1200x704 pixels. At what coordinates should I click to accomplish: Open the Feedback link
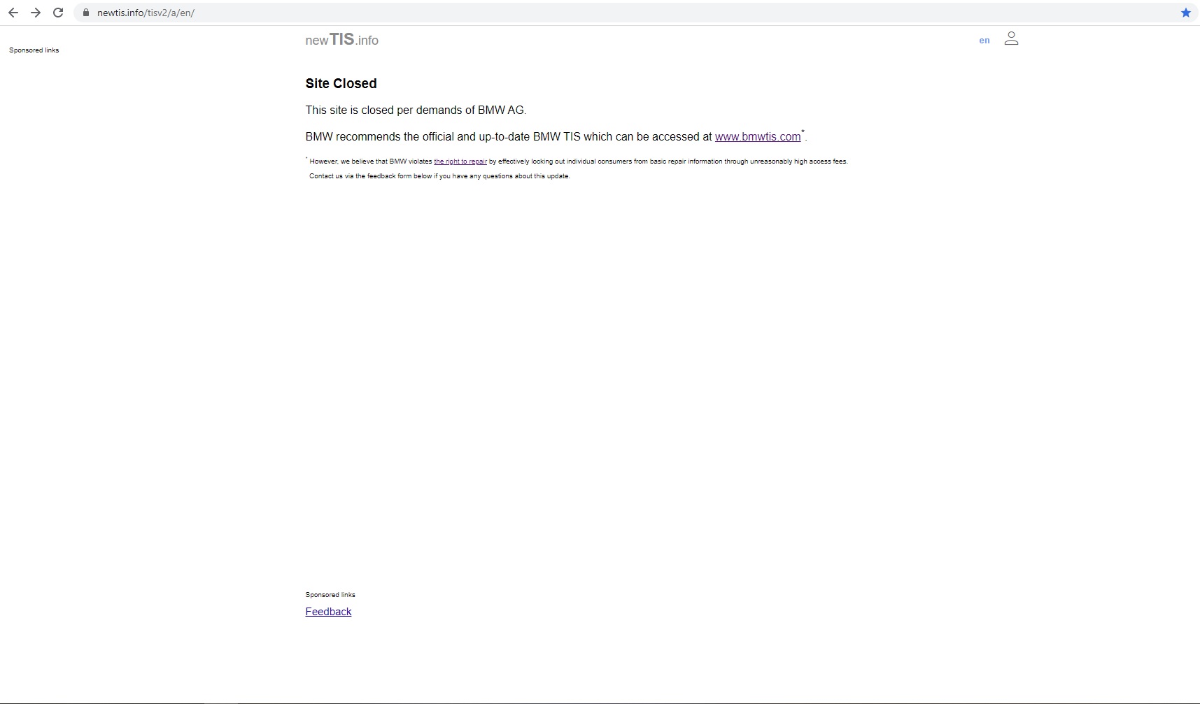click(x=328, y=612)
